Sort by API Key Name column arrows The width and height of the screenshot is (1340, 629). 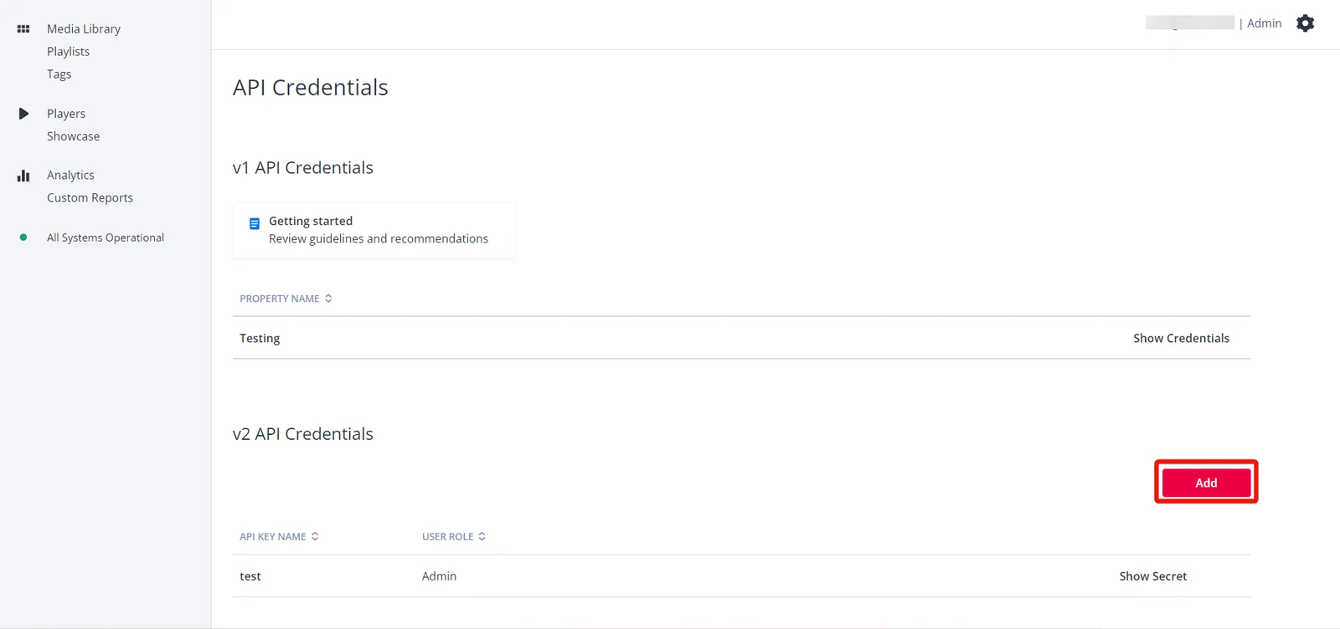tap(315, 537)
